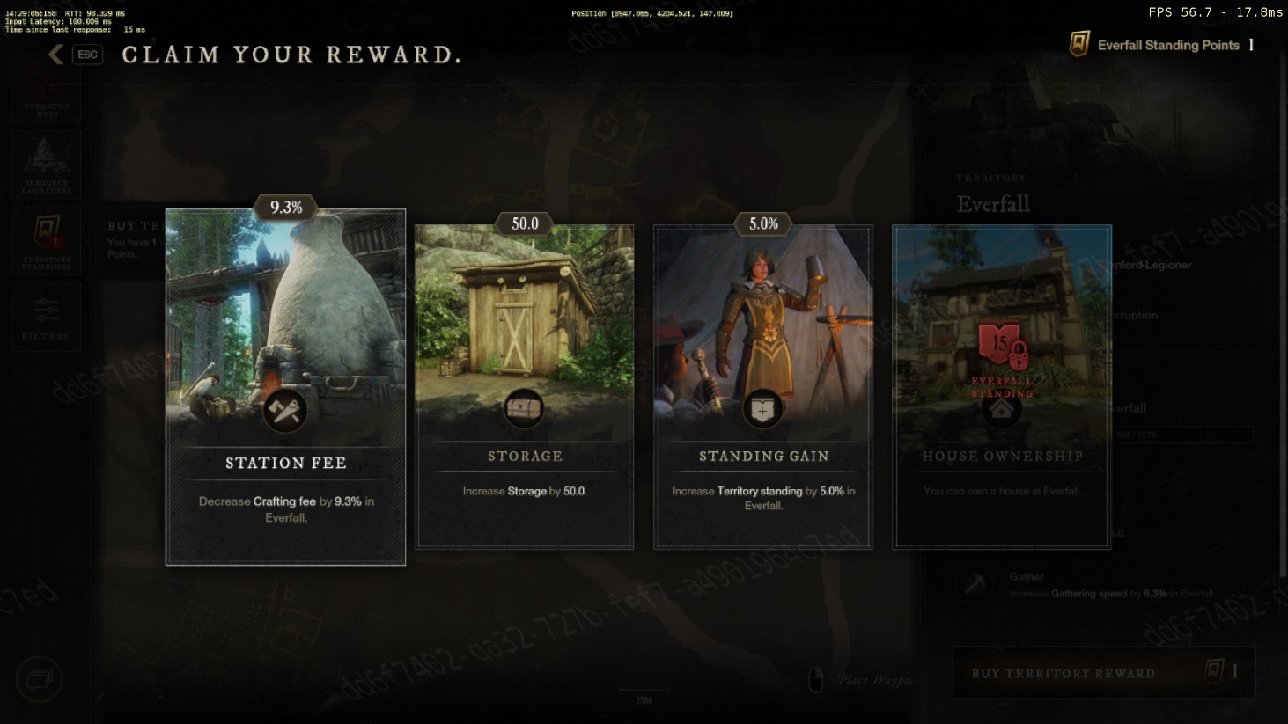Screen dimensions: 1288x724
Task: Click the 9.3% badge on Station Fee
Action: pos(286,208)
